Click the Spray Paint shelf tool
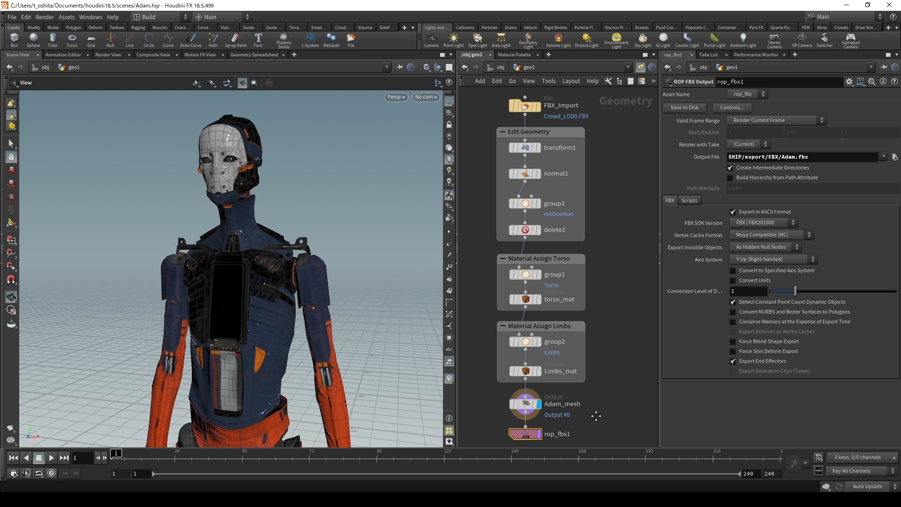Screen dimensions: 901x507 [236, 40]
